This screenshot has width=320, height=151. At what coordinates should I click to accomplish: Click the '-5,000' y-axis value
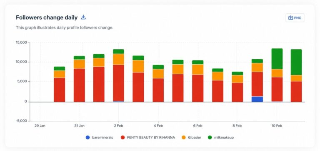[x=21, y=121]
